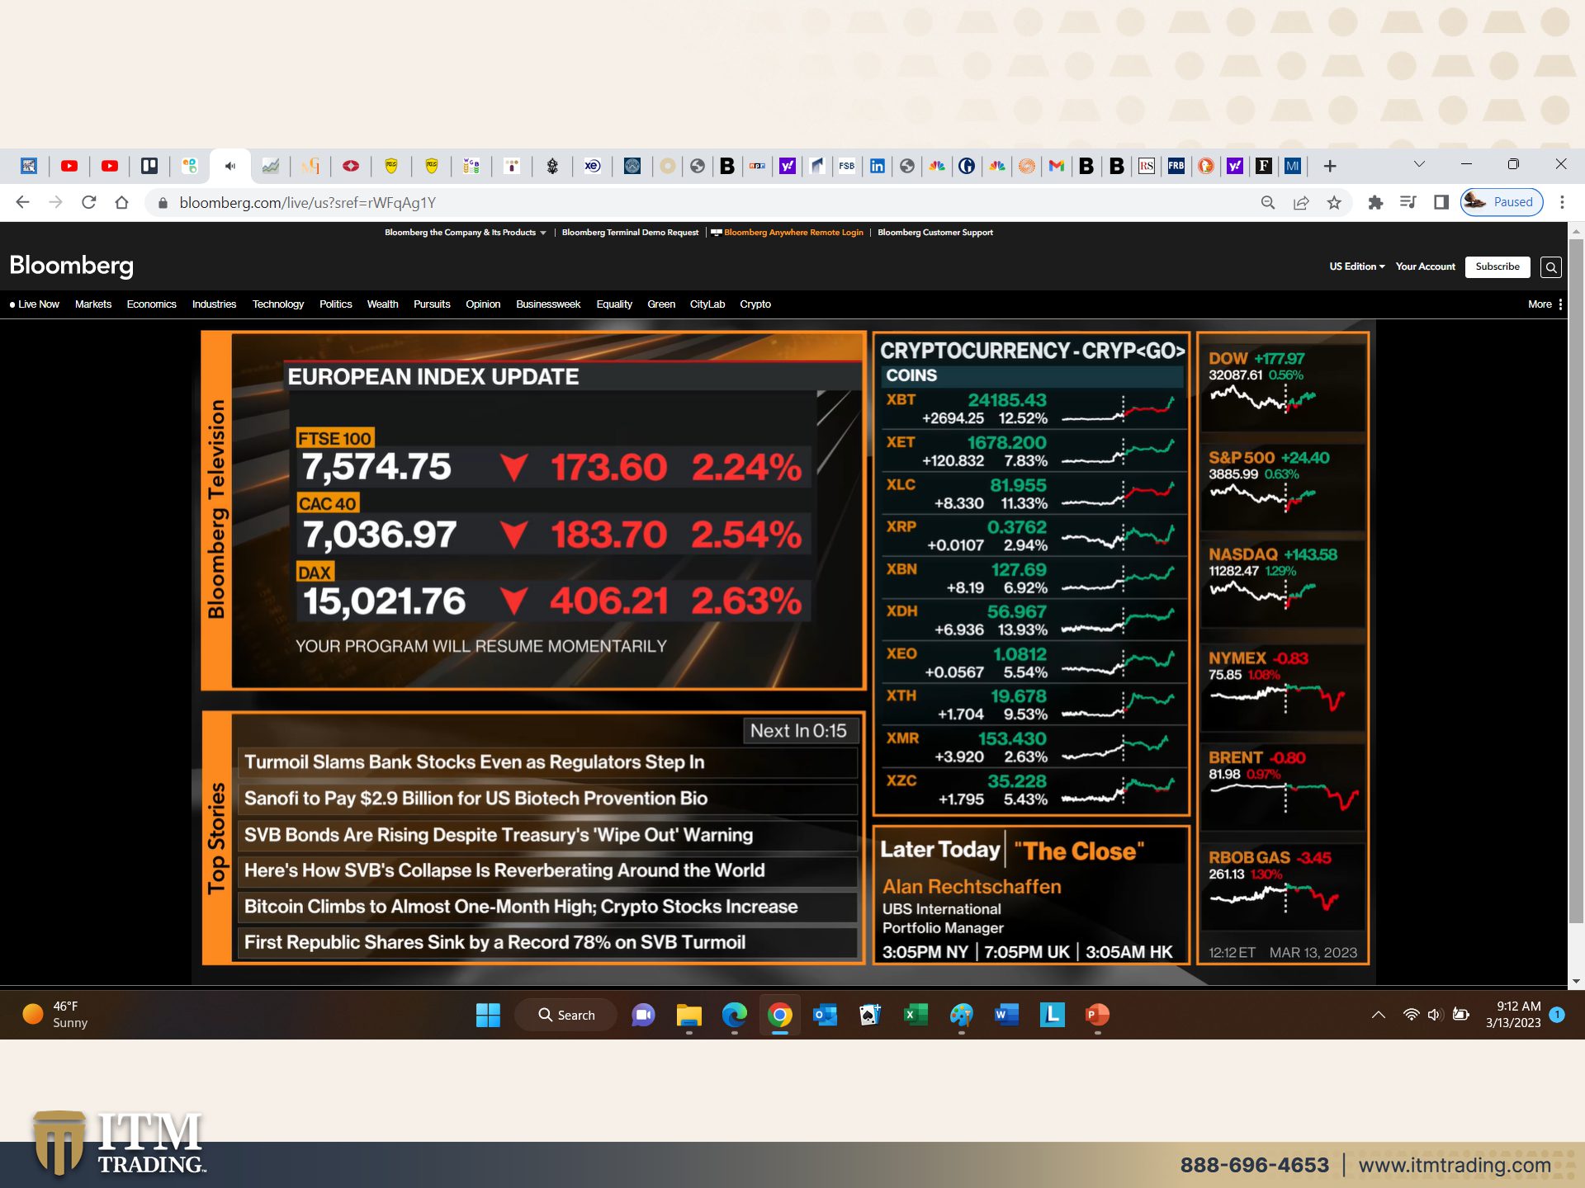The height and width of the screenshot is (1188, 1585).
Task: Open the Markets section
Action: click(x=93, y=304)
